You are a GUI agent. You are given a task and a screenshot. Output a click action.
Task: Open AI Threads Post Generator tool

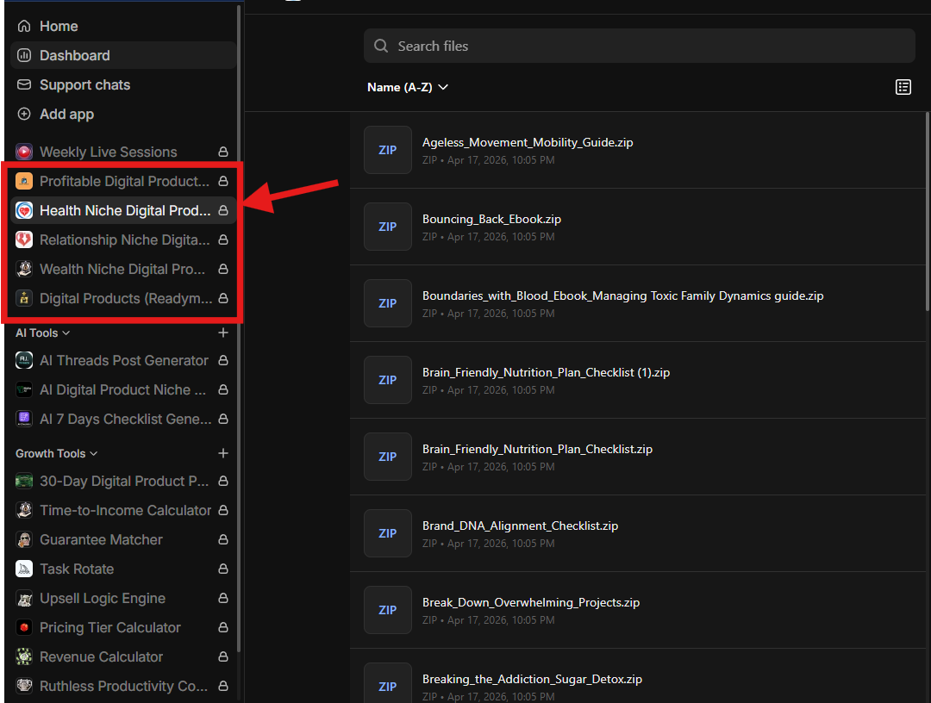(x=123, y=360)
